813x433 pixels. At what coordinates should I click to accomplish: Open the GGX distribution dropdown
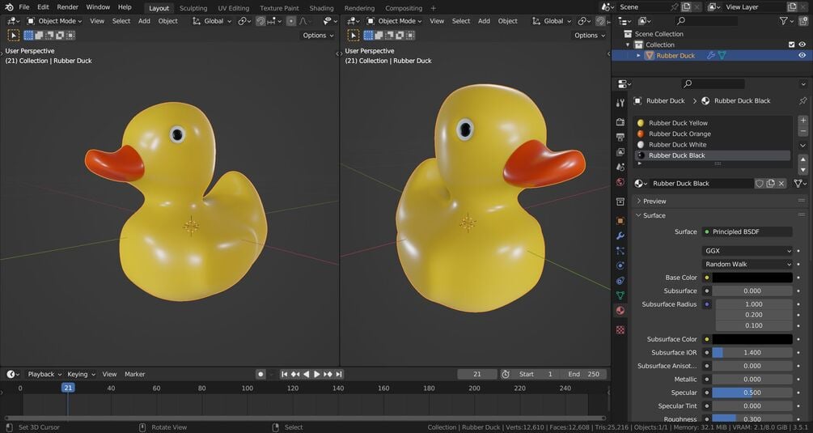[x=747, y=250]
